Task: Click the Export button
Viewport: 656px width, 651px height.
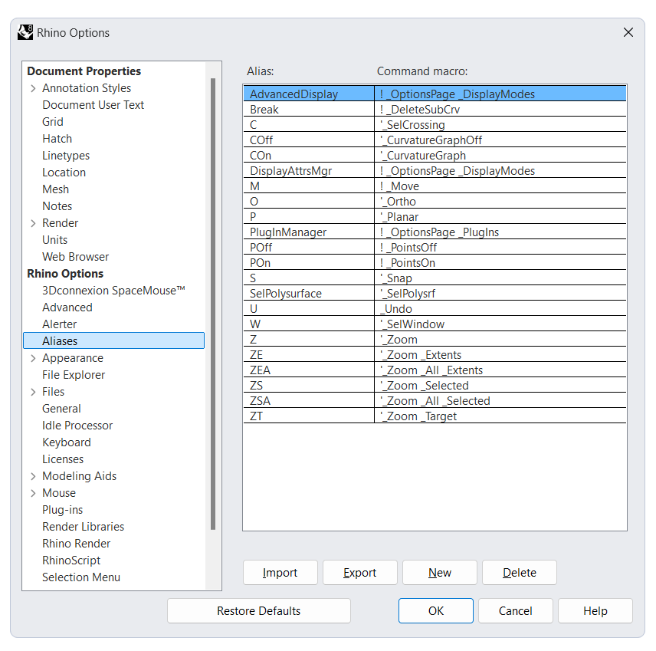Action: tap(359, 573)
